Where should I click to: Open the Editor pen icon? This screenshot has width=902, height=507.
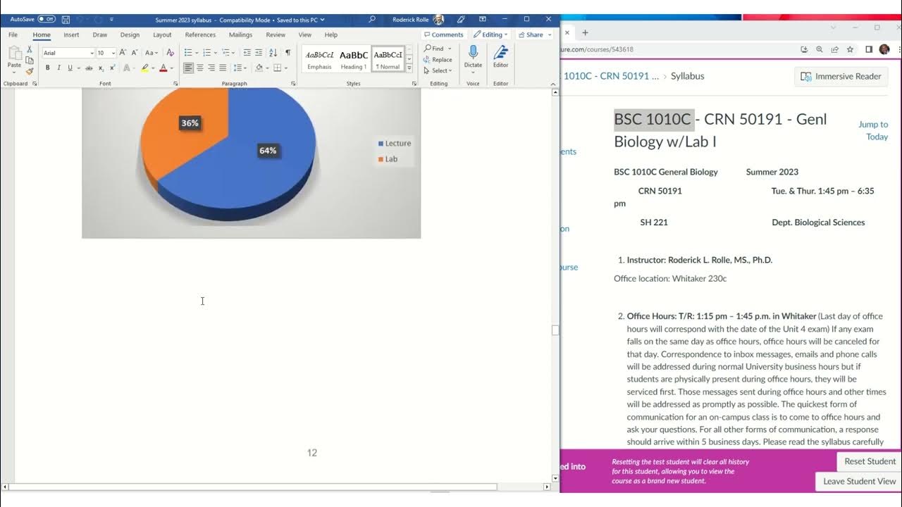point(500,53)
